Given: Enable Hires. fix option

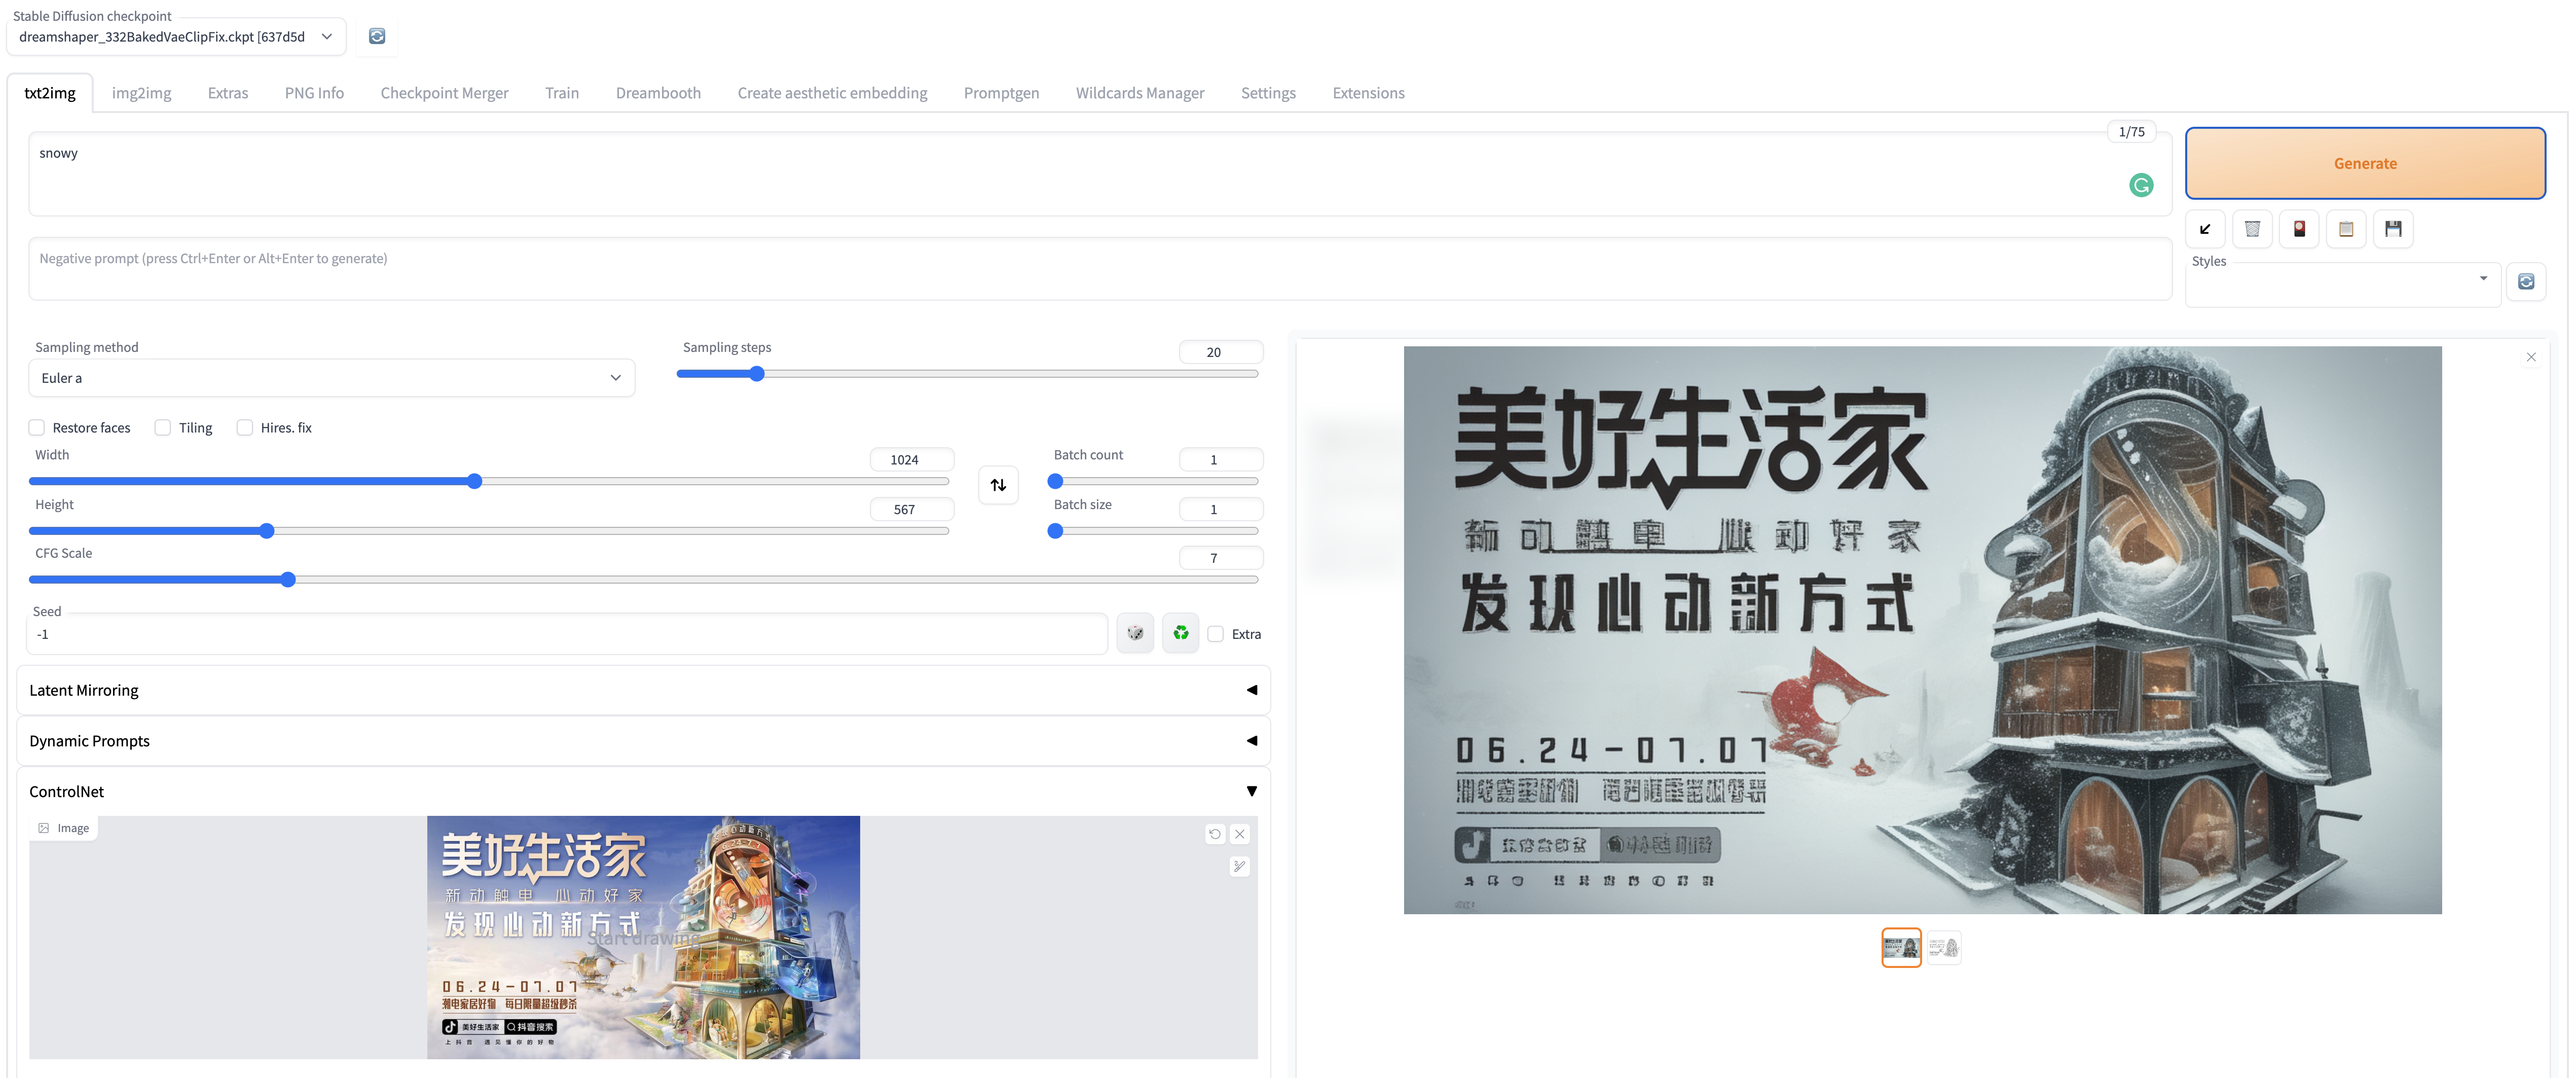Looking at the screenshot, I should [x=245, y=428].
